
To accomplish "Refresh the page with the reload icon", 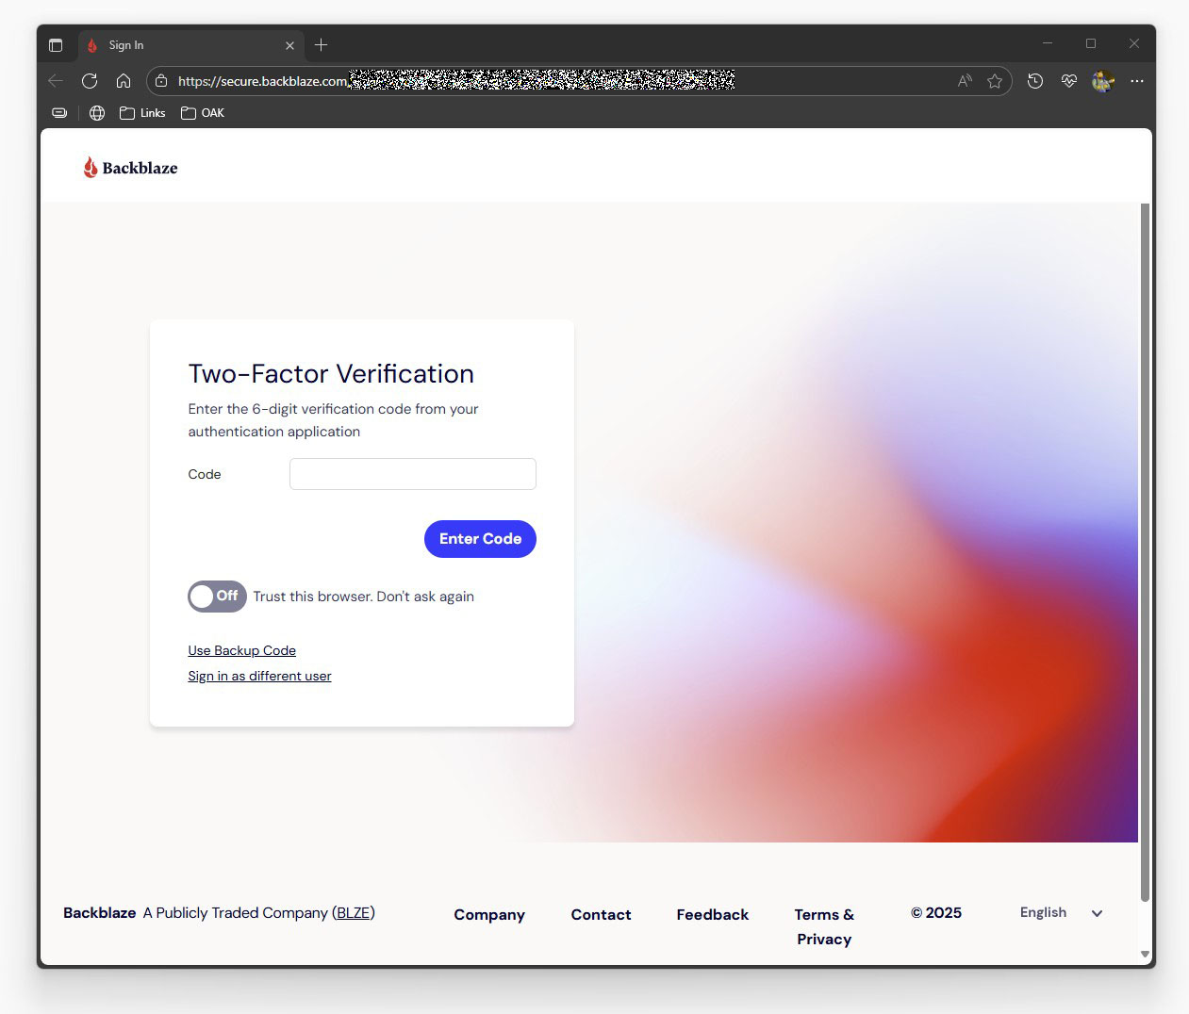I will click(x=90, y=81).
